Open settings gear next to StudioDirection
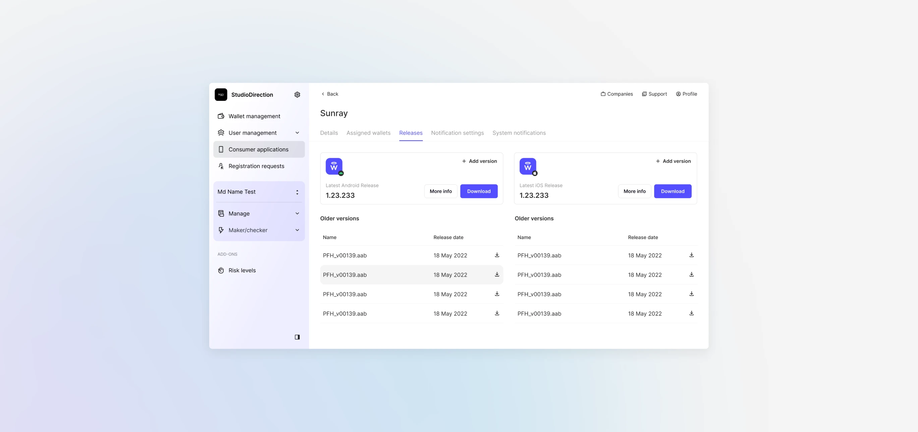The width and height of the screenshot is (918, 432). click(x=297, y=95)
